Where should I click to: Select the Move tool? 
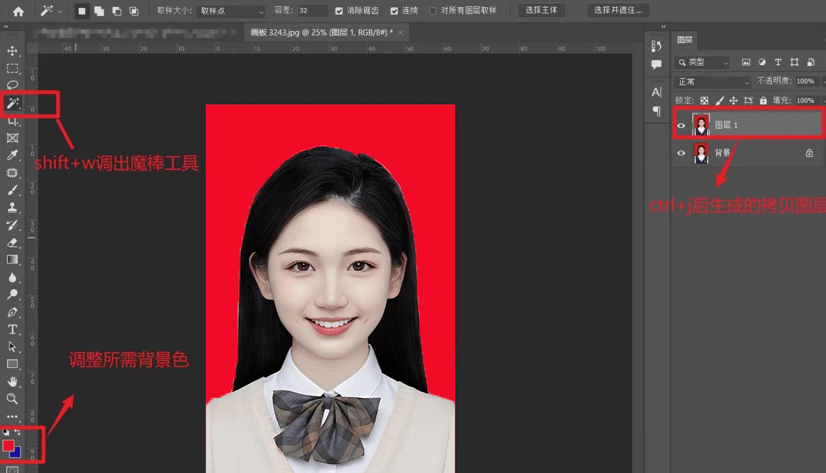click(x=12, y=51)
